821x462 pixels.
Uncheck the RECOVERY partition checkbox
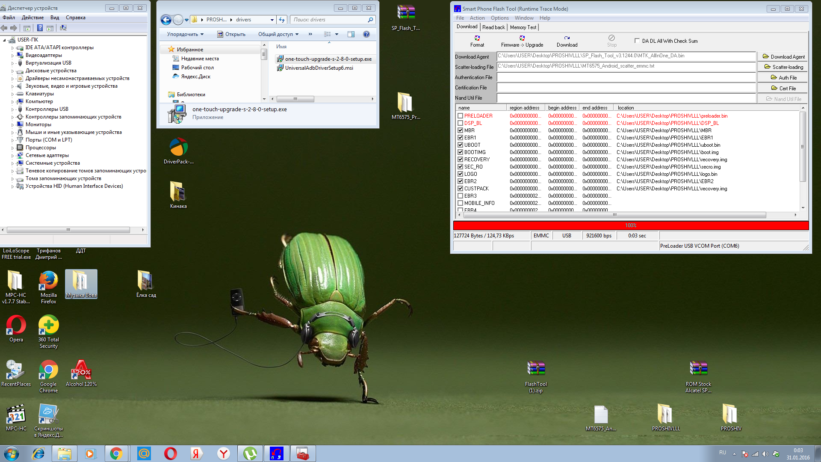[x=460, y=160]
